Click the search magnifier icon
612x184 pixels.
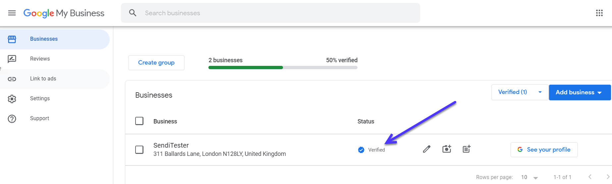click(x=133, y=13)
